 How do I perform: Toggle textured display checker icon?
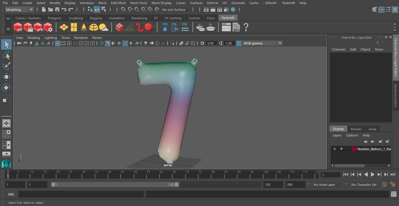125,43
